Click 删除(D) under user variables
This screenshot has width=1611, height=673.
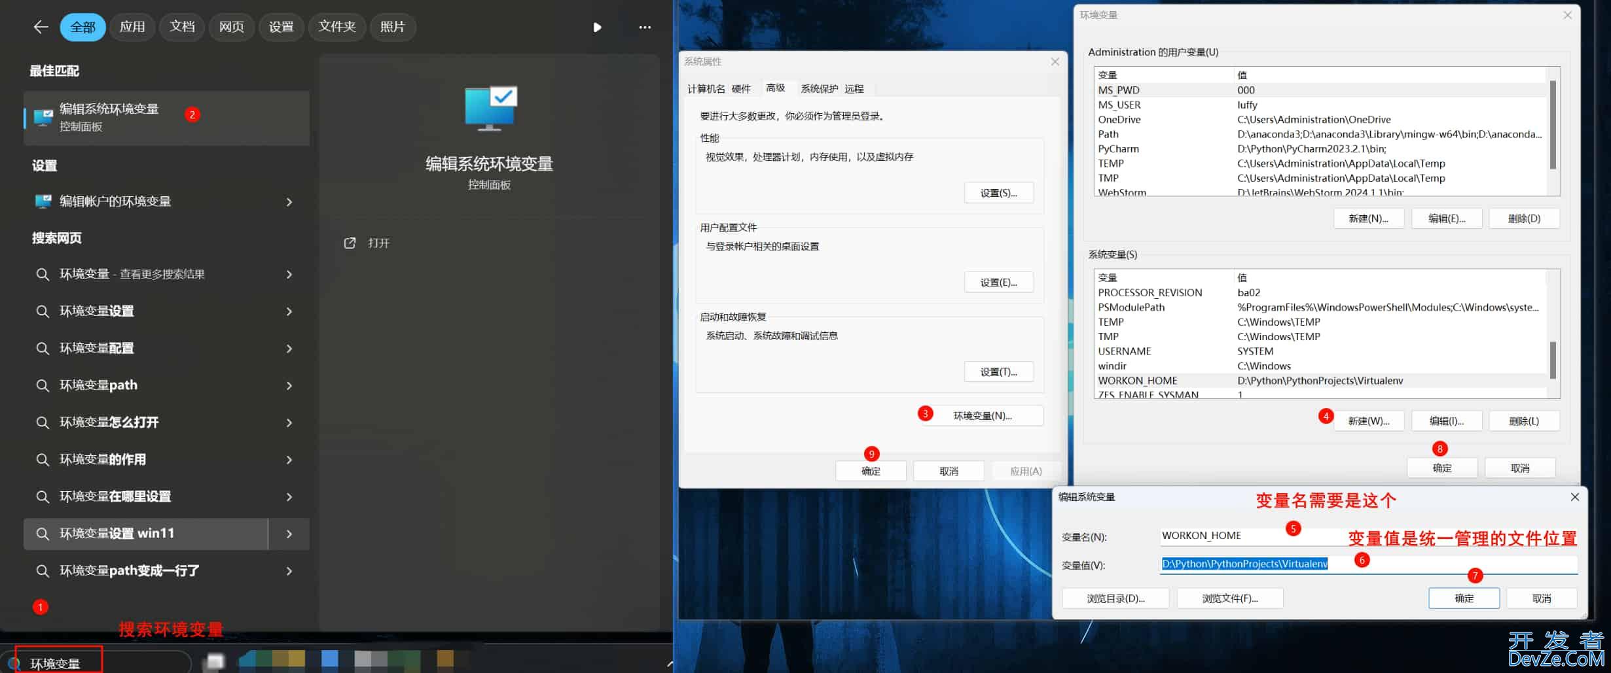click(x=1524, y=218)
